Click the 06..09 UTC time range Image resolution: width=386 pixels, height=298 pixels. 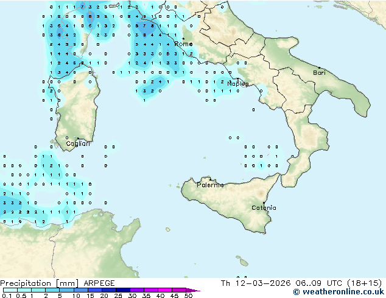coord(319,283)
